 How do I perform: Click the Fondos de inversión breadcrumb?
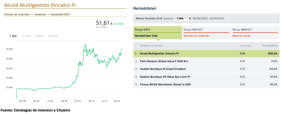[x=17, y=14]
